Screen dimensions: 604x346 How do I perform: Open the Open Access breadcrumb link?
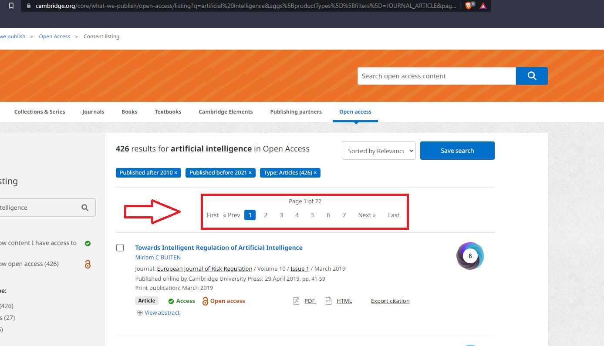(54, 37)
